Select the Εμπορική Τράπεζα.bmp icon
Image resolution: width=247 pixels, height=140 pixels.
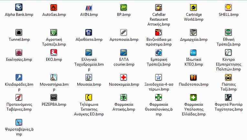(x=158, y=52)
